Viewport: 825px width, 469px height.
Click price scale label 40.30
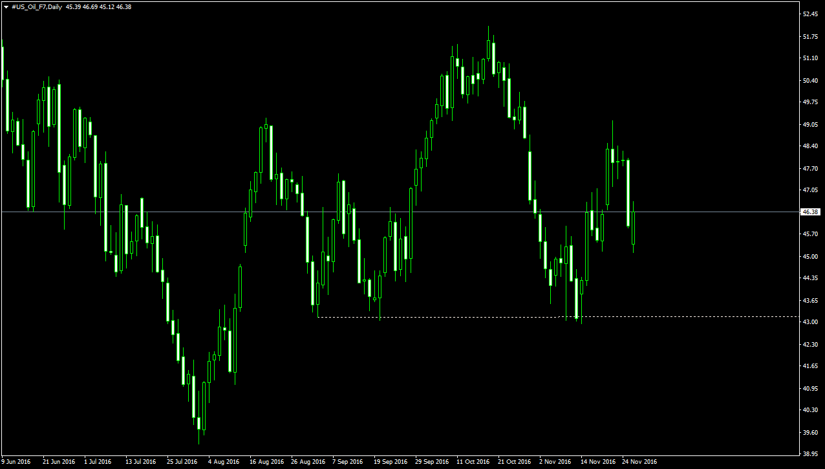810,410
